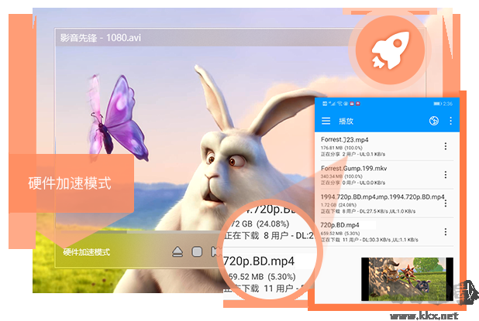Click the hardware acceleration text in the player bar
479x321 pixels.
pyautogui.click(x=87, y=252)
